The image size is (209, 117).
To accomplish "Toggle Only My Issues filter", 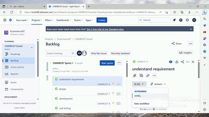I will tap(99, 53).
